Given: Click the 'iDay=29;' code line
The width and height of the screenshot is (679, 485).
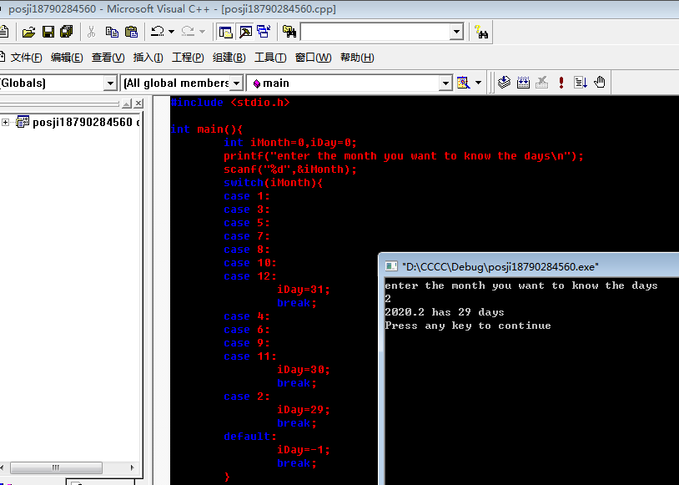Looking at the screenshot, I should click(304, 410).
